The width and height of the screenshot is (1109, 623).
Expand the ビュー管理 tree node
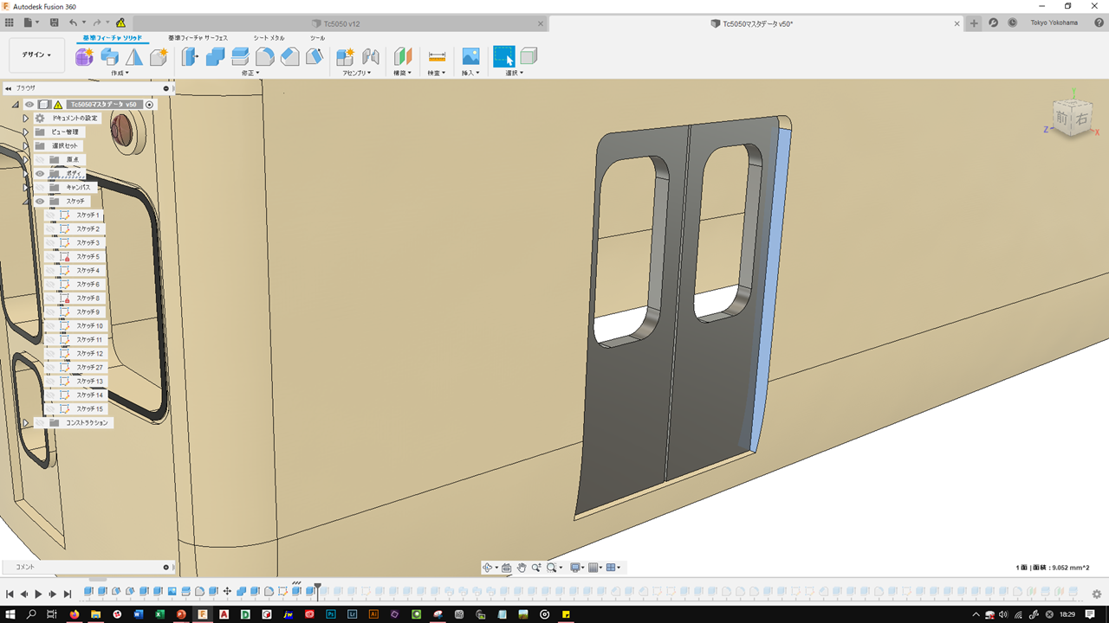tap(26, 132)
